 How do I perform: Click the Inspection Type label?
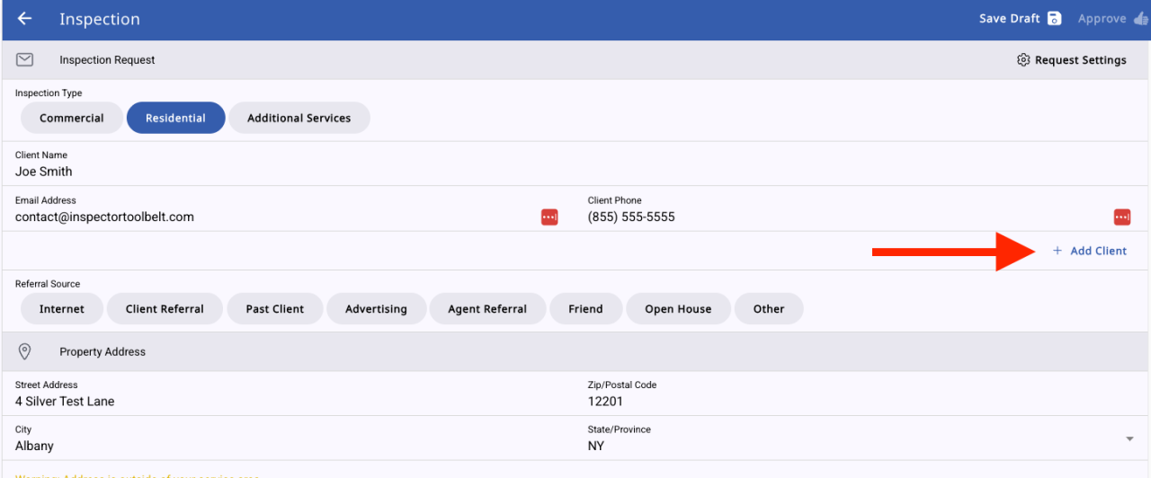tap(49, 93)
